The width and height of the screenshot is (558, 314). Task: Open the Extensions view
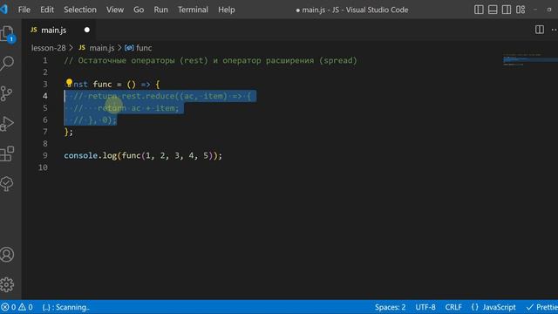(x=7, y=154)
